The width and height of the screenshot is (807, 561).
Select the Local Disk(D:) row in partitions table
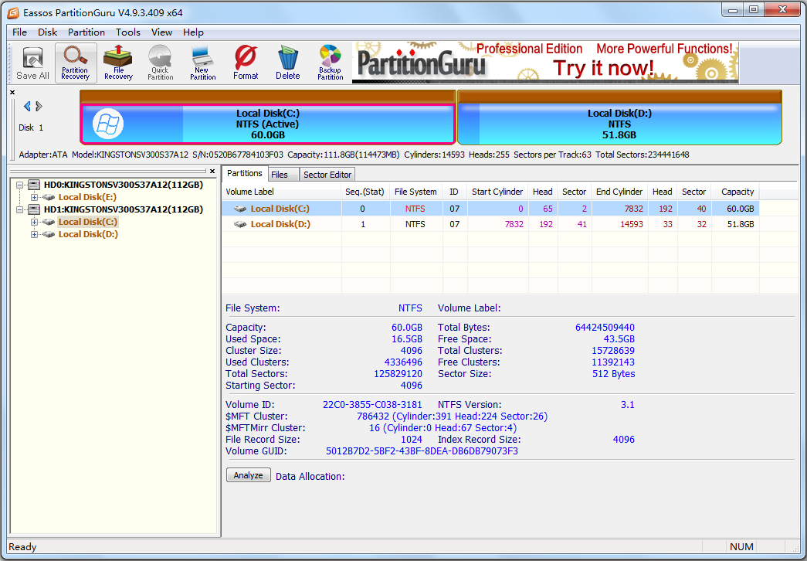click(280, 224)
